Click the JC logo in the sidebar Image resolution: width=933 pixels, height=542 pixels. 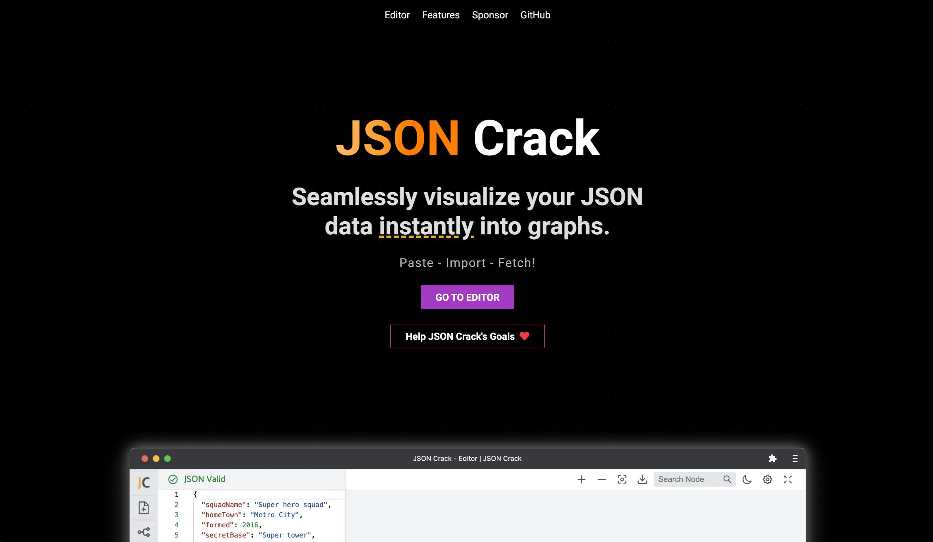144,483
